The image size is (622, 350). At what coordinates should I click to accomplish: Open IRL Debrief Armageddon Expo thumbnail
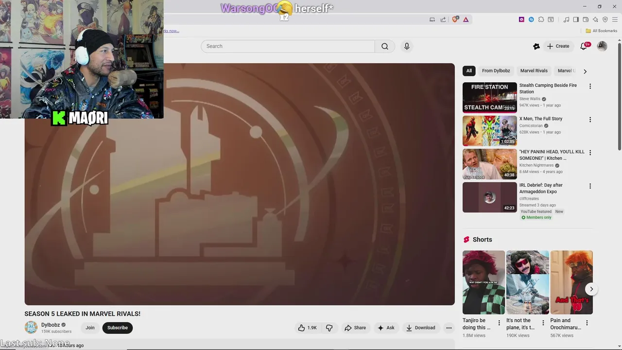(x=490, y=197)
